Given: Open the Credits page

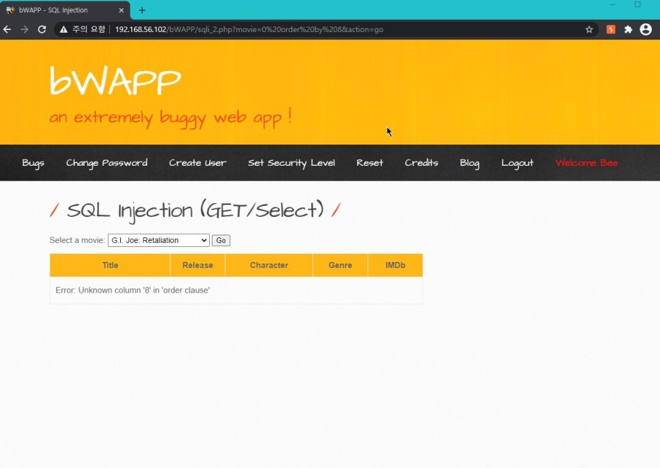Looking at the screenshot, I should tap(422, 163).
